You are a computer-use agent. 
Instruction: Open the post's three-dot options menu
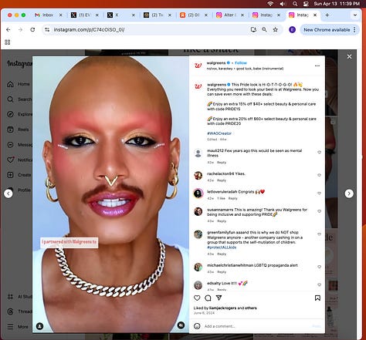coord(317,66)
